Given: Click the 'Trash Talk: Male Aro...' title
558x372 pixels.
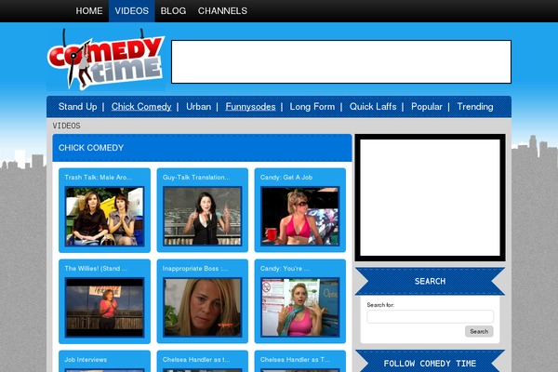Looking at the screenshot, I should (x=98, y=178).
